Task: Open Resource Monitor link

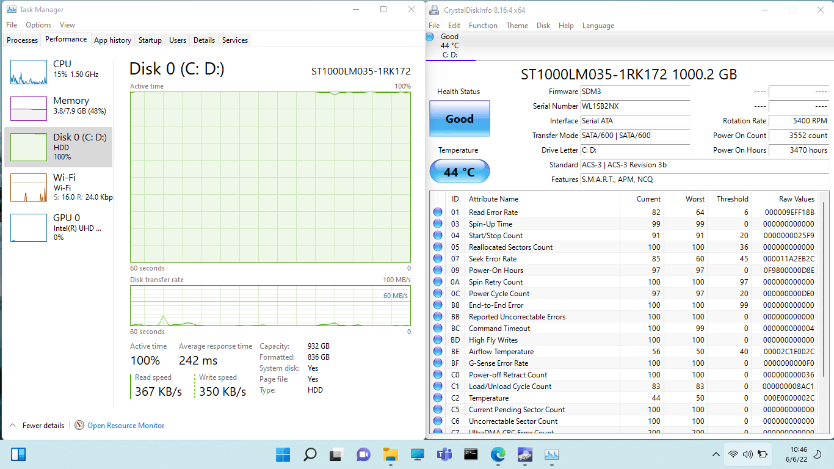Action: [126, 426]
